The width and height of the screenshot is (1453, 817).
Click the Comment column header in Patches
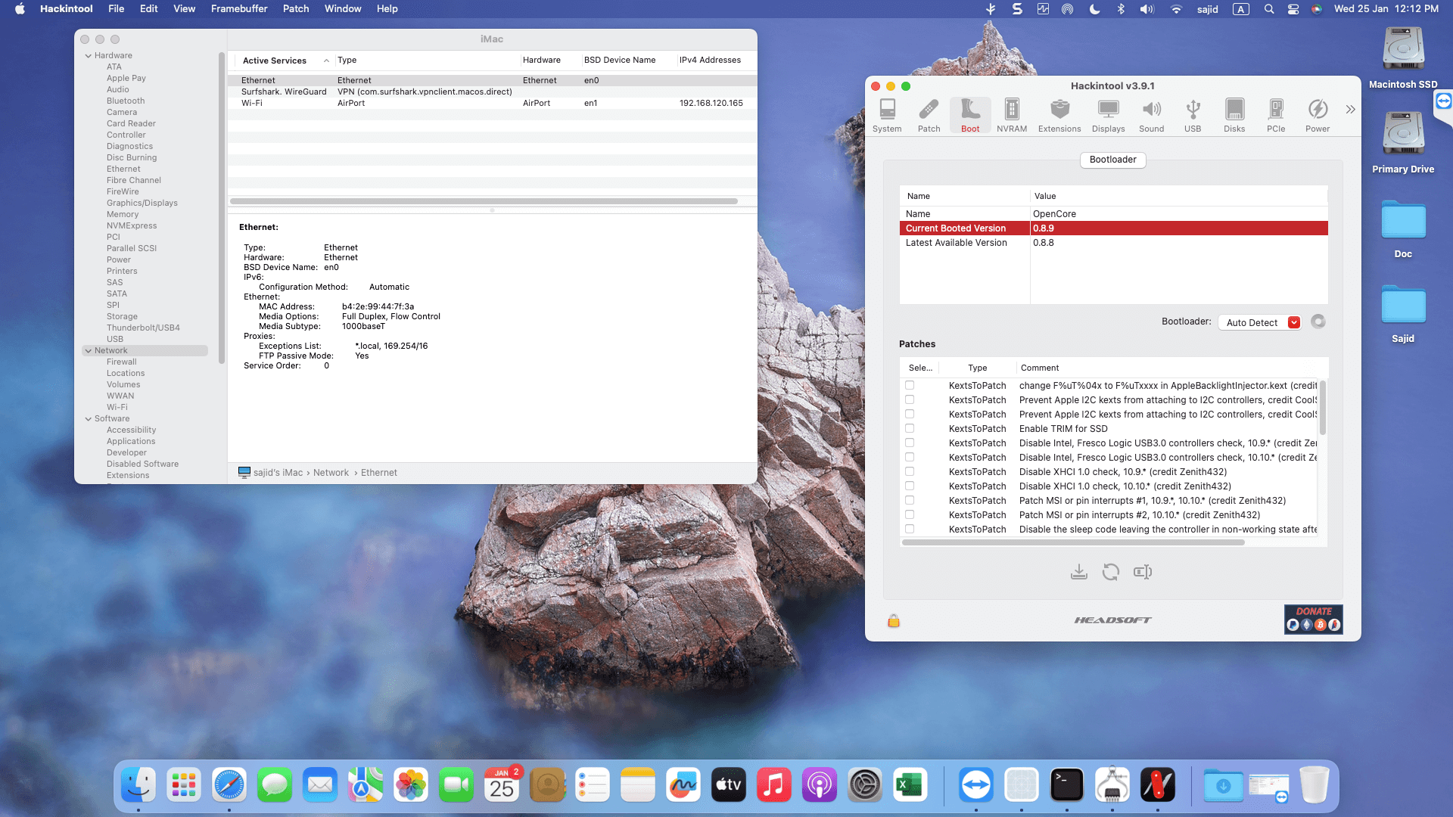tap(1039, 368)
